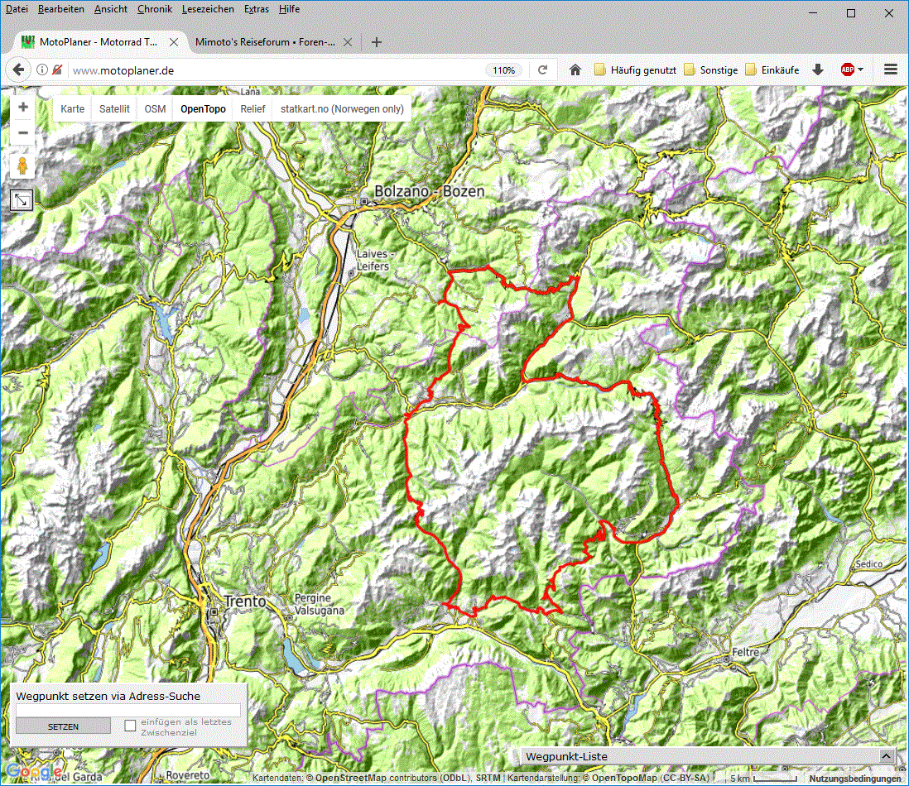Switch map layer to Satellit

pyautogui.click(x=114, y=108)
